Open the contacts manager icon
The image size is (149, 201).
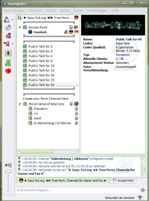tap(8, 63)
